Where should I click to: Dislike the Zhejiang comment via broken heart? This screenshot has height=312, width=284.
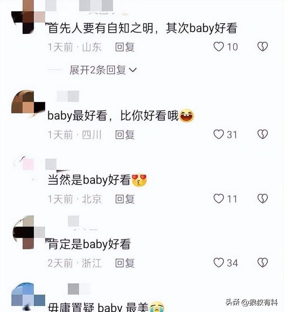point(263,263)
